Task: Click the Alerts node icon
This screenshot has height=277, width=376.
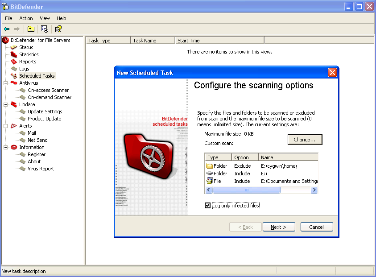Action: 14,126
